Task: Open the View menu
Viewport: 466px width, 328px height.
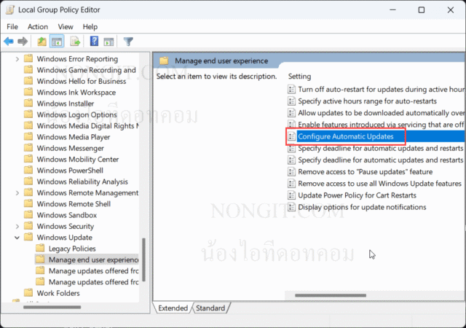Action: pyautogui.click(x=66, y=27)
